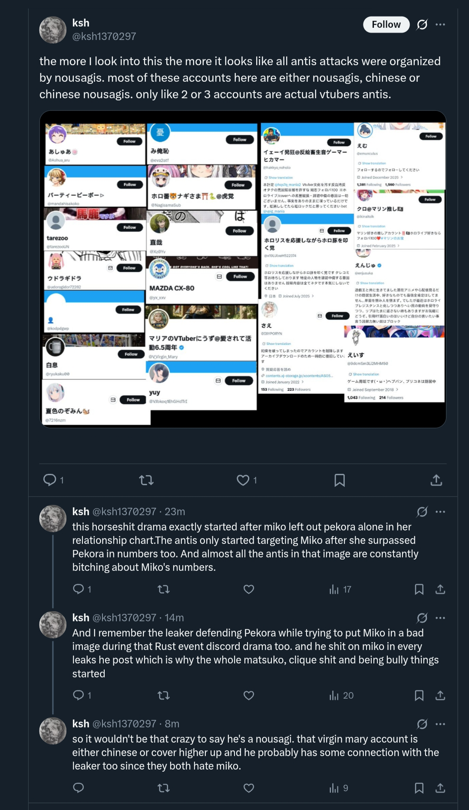Reply to the 8m nousagi comment
469x810 pixels.
(79, 788)
